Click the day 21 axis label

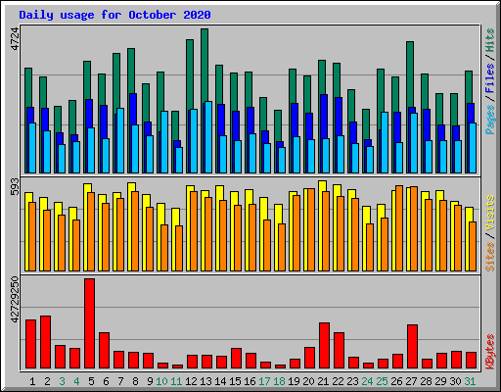click(323, 381)
